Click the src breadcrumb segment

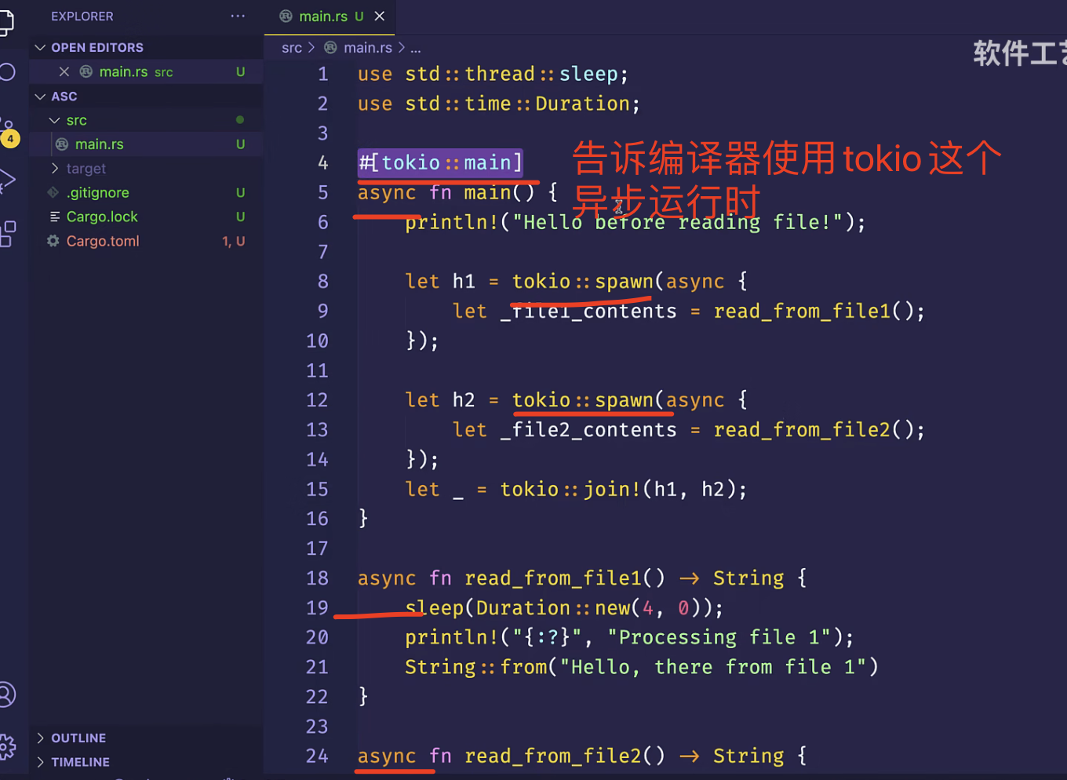coord(291,48)
